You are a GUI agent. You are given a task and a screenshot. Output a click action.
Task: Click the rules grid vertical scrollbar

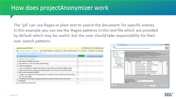167,68
